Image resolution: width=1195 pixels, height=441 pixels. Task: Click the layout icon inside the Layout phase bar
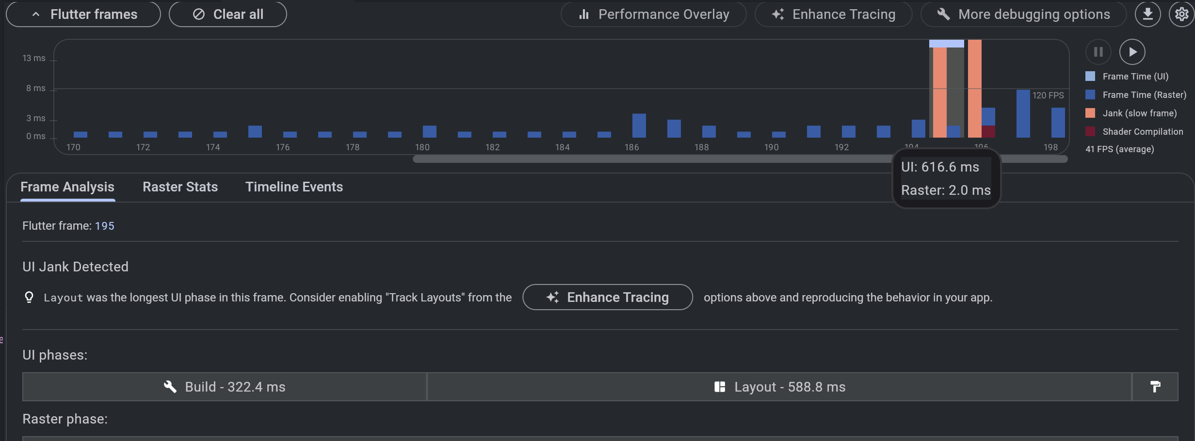point(720,387)
